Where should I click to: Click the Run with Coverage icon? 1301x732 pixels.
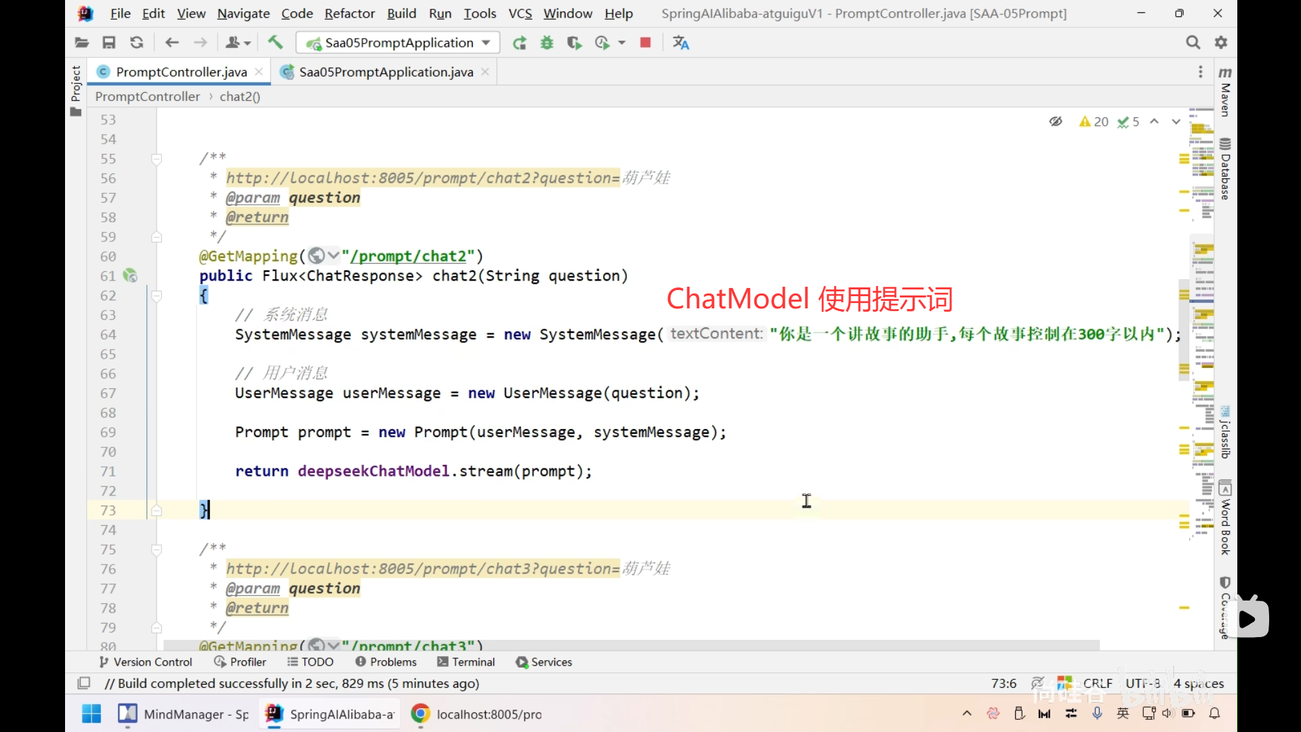click(x=575, y=43)
